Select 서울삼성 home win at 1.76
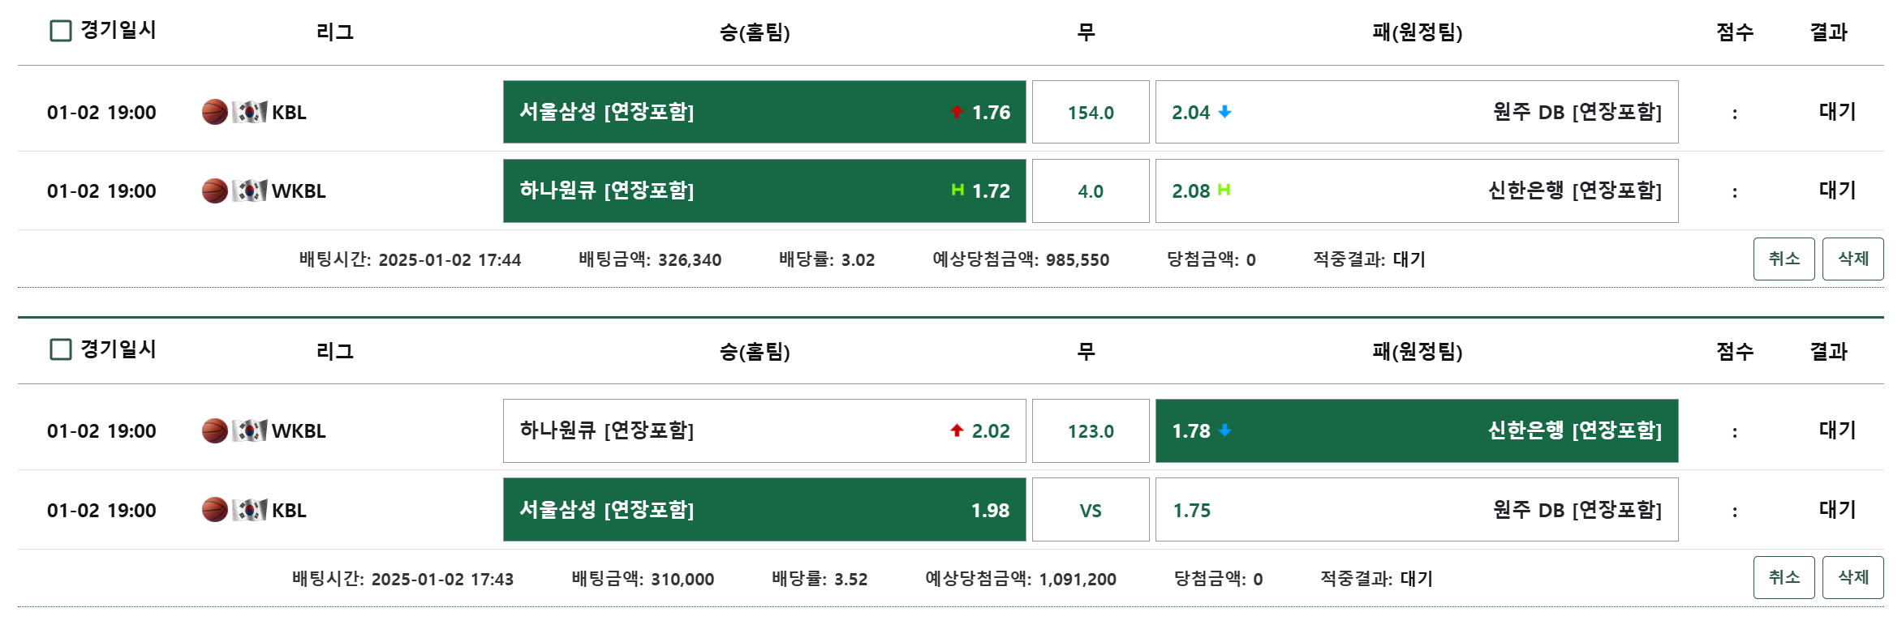The height and width of the screenshot is (625, 1902). coord(764,112)
